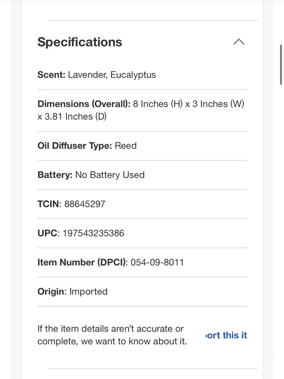Select the TCIN number 88645297
The image size is (284, 379).
pyautogui.click(x=85, y=204)
